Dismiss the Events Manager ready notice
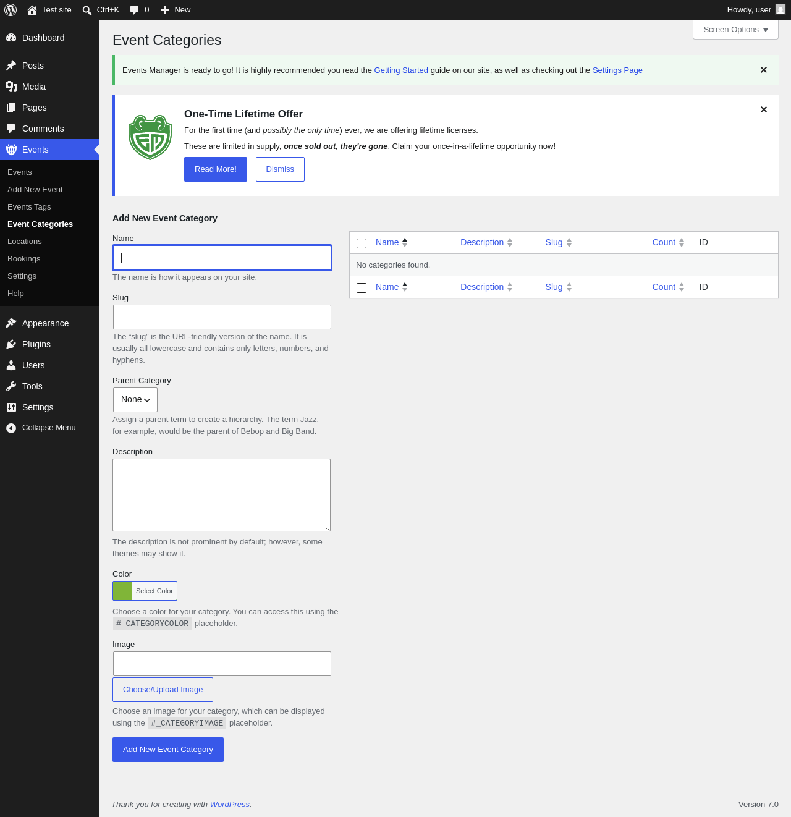The image size is (791, 817). pyautogui.click(x=764, y=70)
